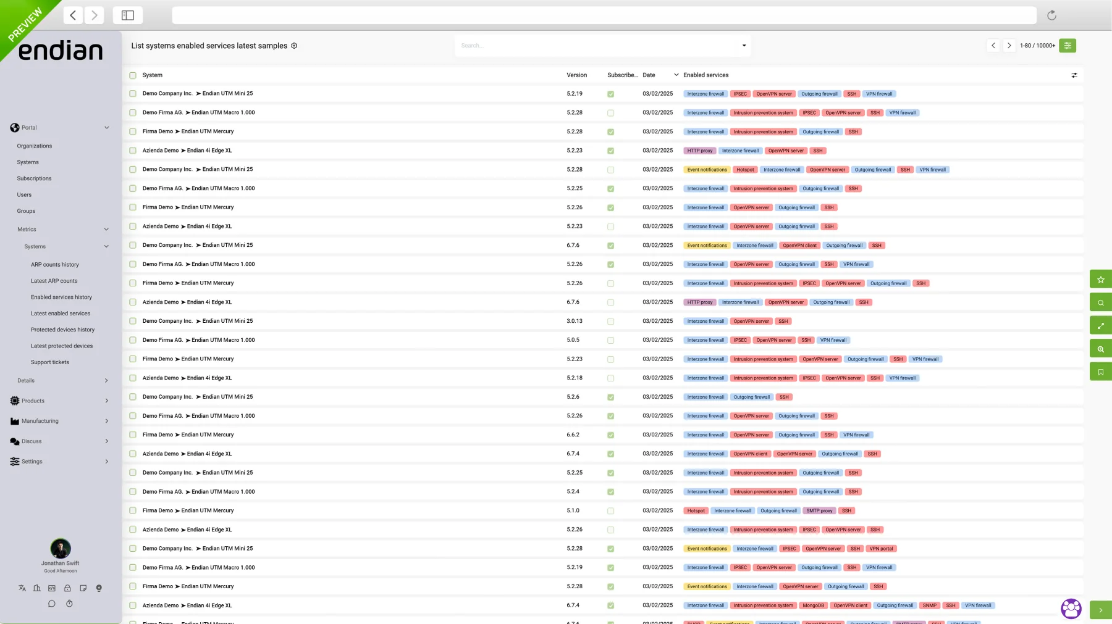Screen dimensions: 1112x624
Task: Go to the previous page of results
Action: [x=993, y=46]
